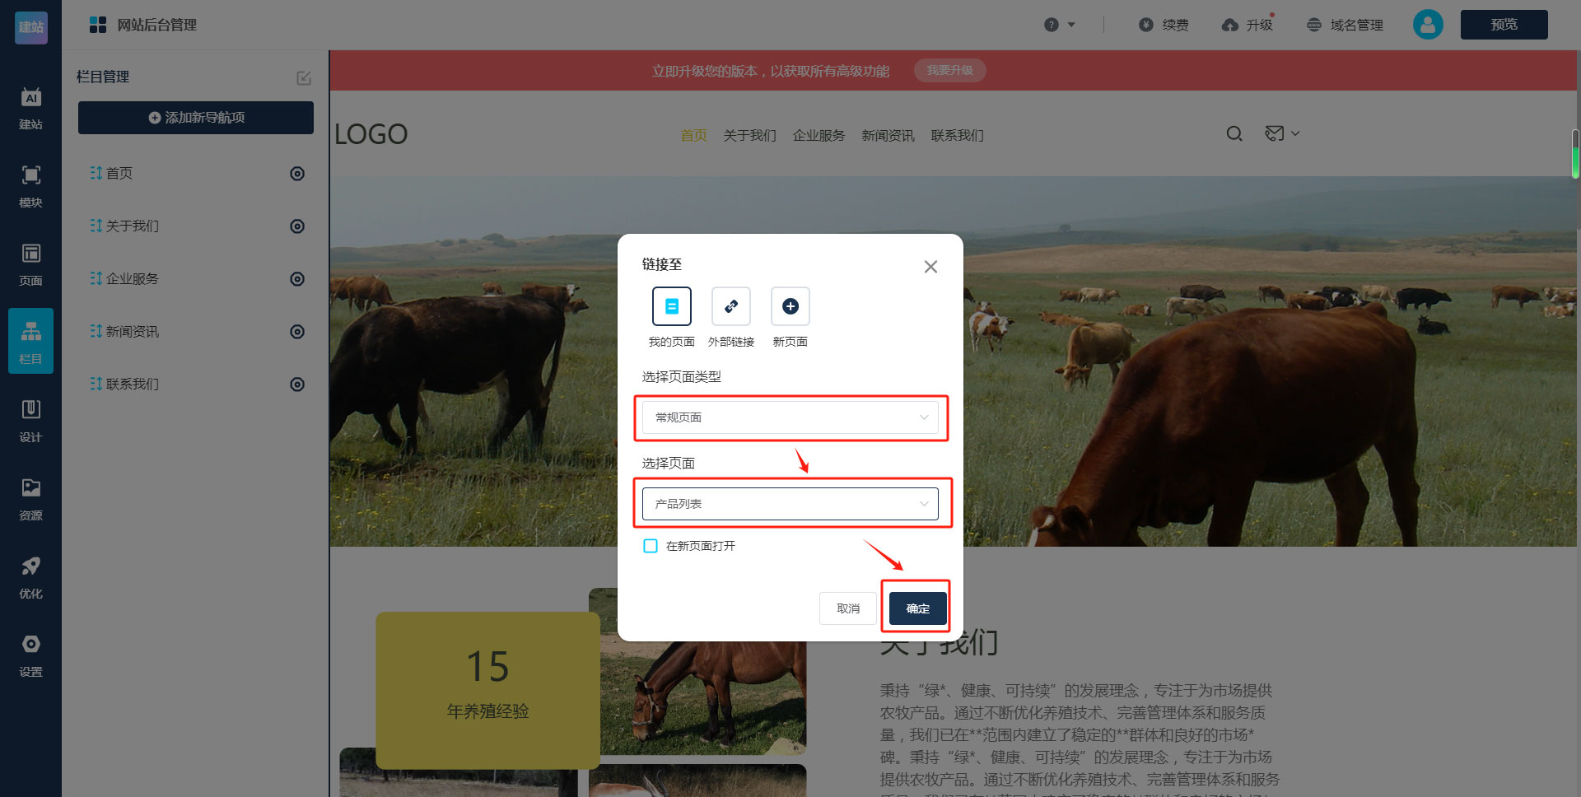This screenshot has height=797, width=1581.
Task: Click the drag handle icon for 企业服务
Action: pos(96,278)
